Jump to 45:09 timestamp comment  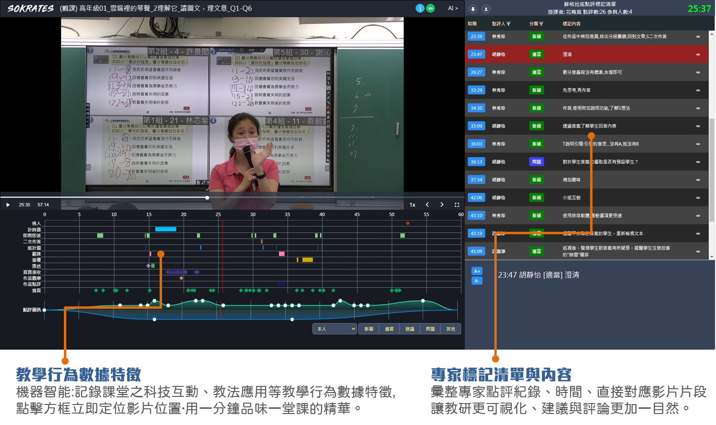[x=476, y=251]
